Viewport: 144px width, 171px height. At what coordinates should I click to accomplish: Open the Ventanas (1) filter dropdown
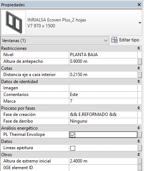coord(55,41)
